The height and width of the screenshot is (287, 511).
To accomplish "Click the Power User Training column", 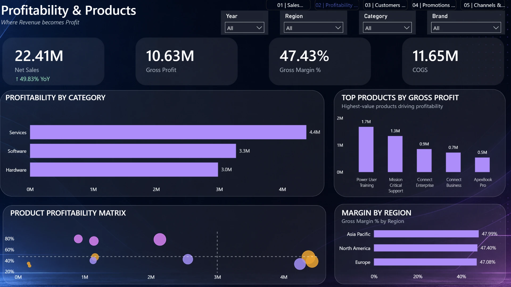I will pos(366,150).
